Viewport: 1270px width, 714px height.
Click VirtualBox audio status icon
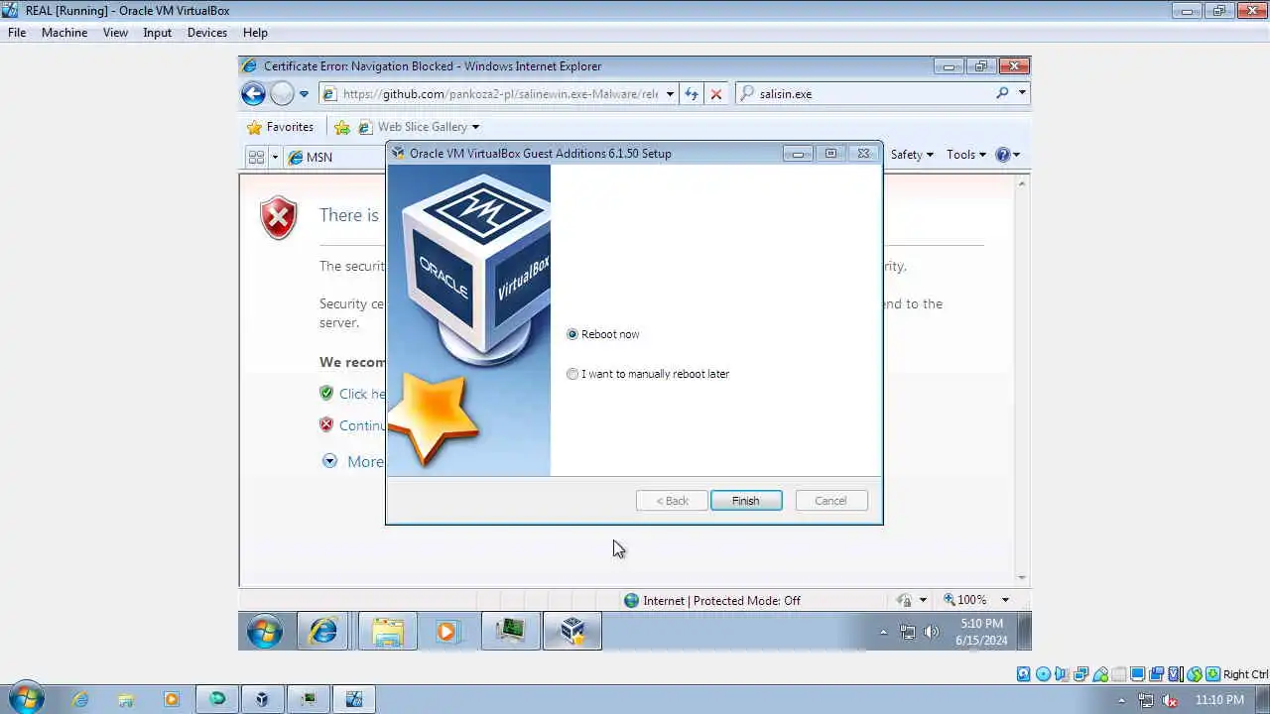pos(1062,674)
